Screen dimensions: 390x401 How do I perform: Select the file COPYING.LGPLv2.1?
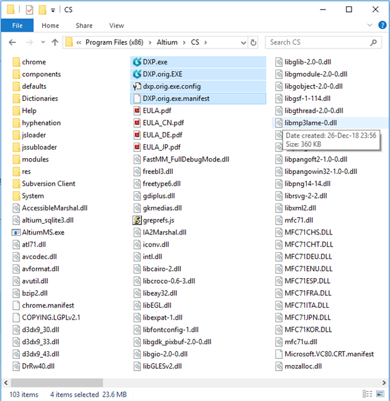tap(46, 318)
